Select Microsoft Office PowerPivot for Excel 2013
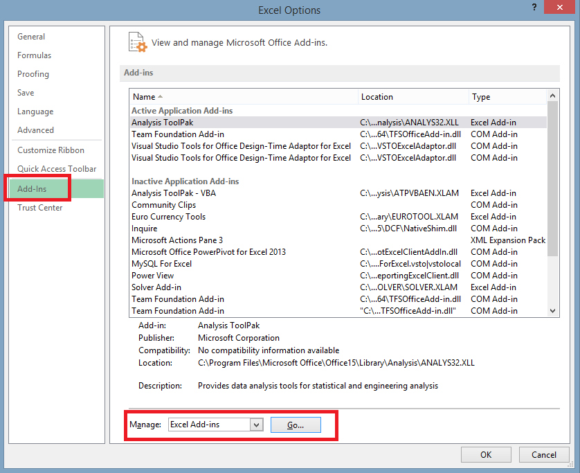 [x=208, y=252]
